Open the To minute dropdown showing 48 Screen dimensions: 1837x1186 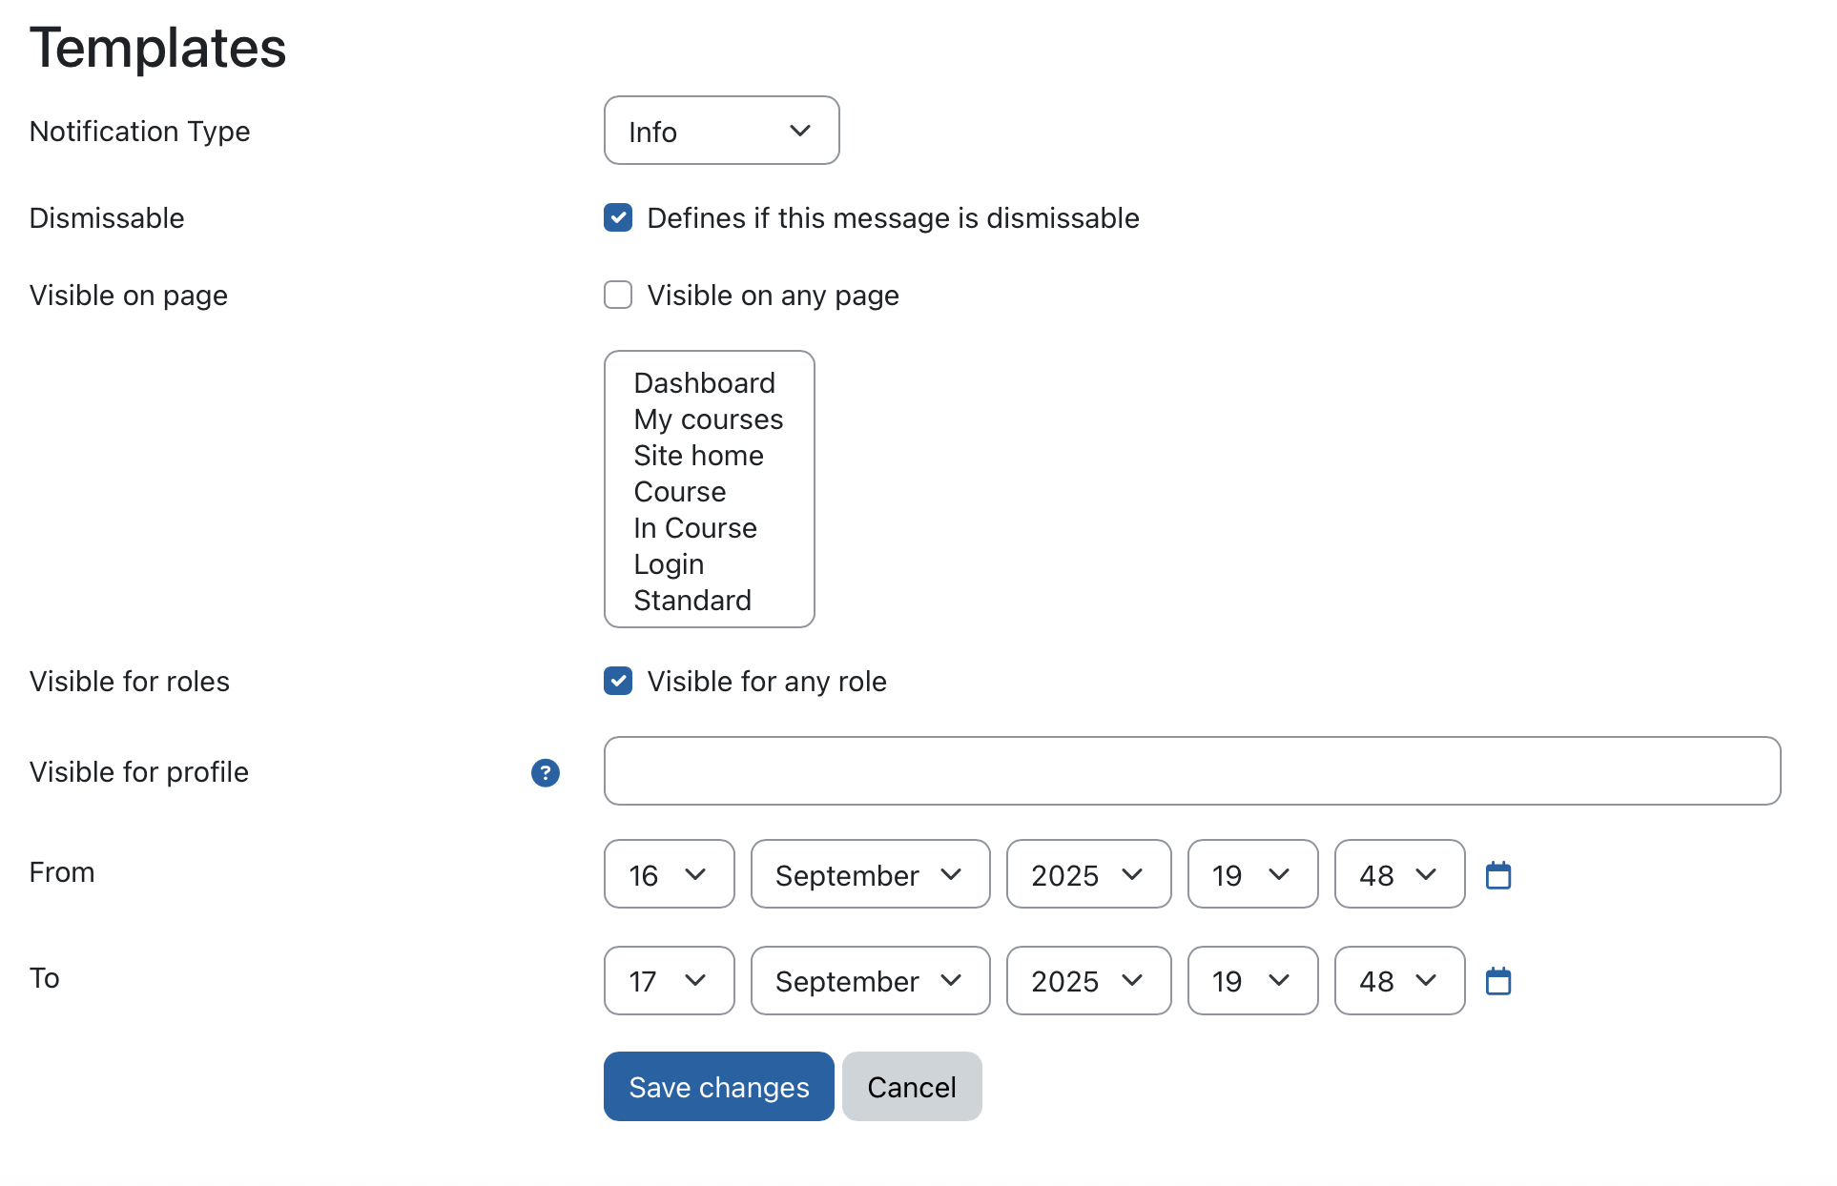tap(1399, 980)
